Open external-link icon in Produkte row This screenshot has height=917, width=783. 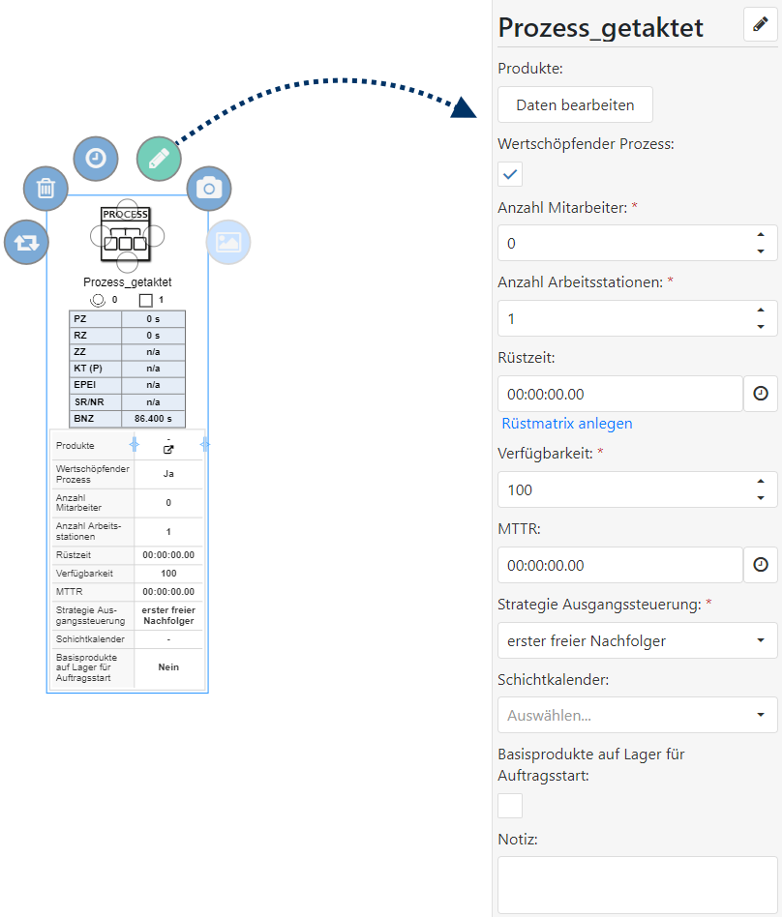pyautogui.click(x=168, y=450)
